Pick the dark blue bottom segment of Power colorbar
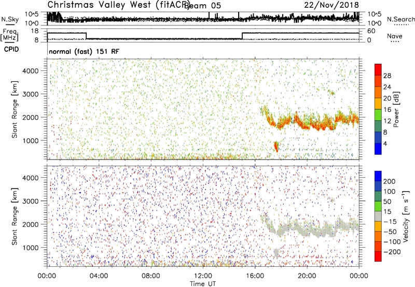The image size is (415, 287). (378, 149)
